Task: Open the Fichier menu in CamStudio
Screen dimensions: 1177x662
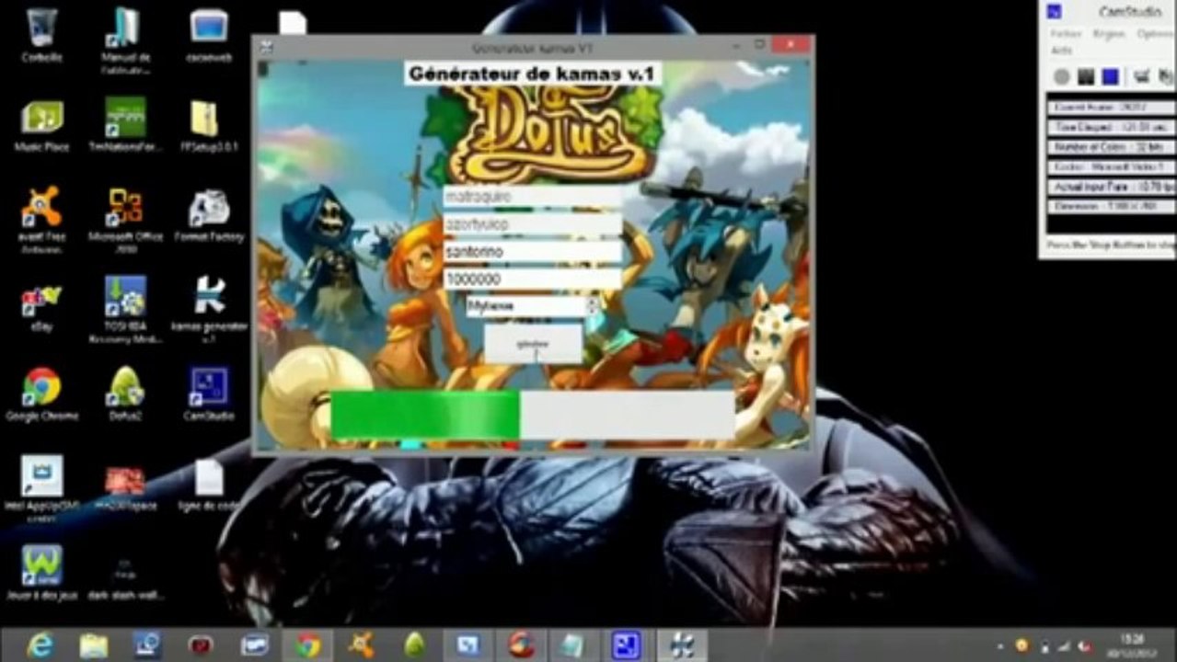Action: [1066, 34]
